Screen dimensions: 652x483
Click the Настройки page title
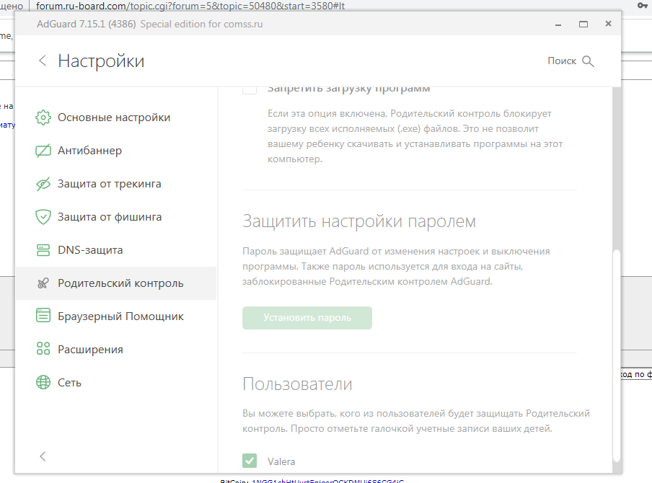(101, 61)
